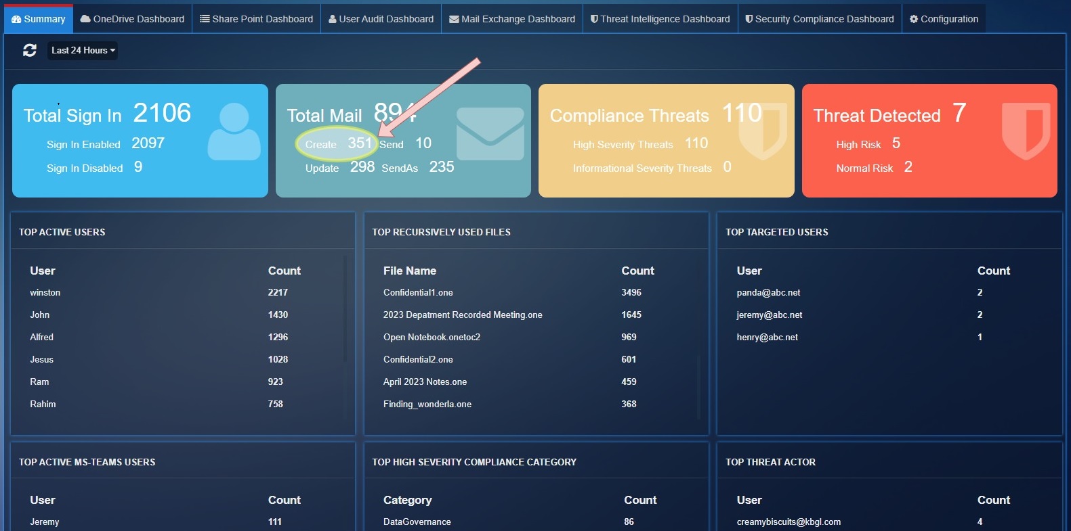Click the user silhouette icon in Total Sign In card
1071x531 pixels.
(234, 131)
